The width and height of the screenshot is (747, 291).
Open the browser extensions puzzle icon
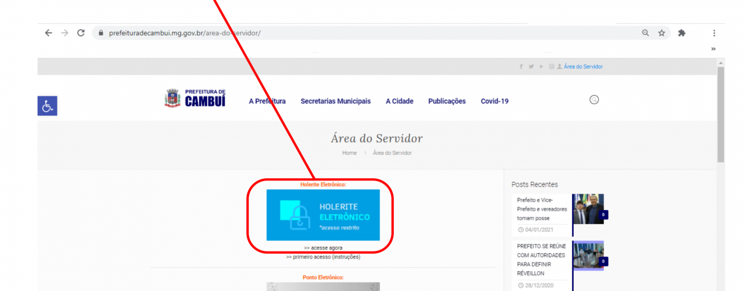coord(682,33)
